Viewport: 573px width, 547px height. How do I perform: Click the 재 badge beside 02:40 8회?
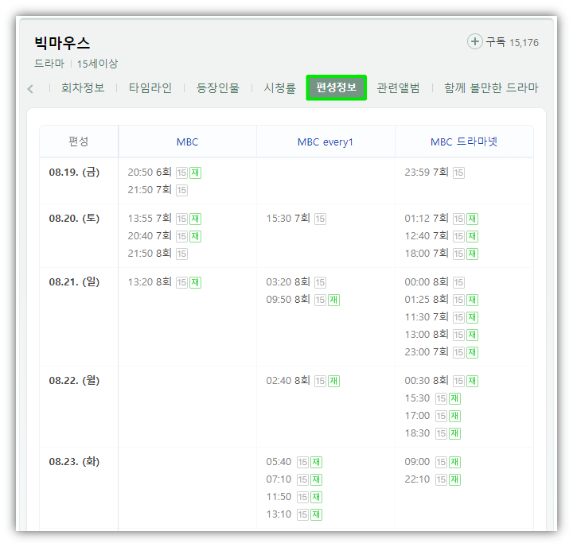pos(333,381)
